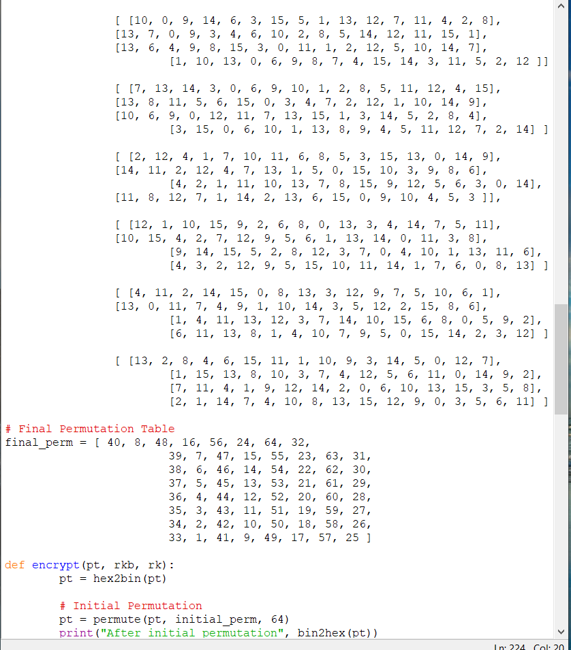Click row starting '[13, 2, 8, 4'

point(308,360)
